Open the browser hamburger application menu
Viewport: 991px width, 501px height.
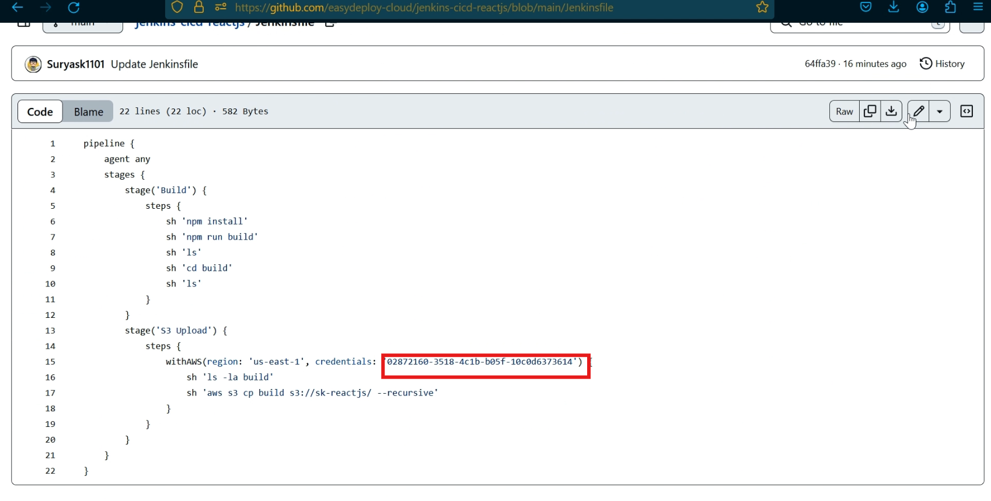(978, 7)
